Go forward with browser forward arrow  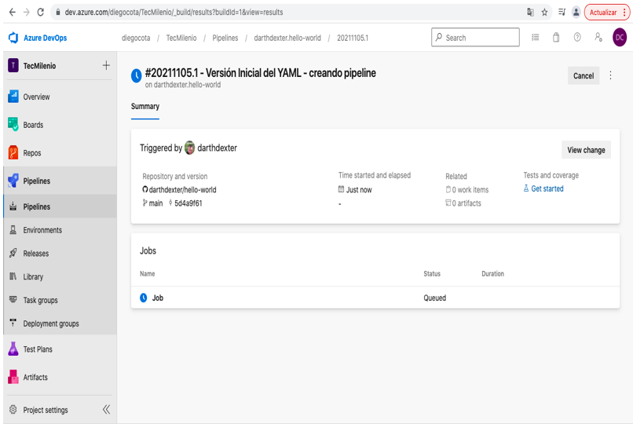pos(27,12)
